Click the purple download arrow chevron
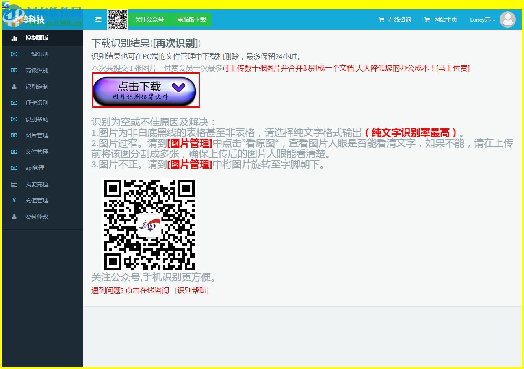This screenshot has width=524, height=369. pos(178,88)
